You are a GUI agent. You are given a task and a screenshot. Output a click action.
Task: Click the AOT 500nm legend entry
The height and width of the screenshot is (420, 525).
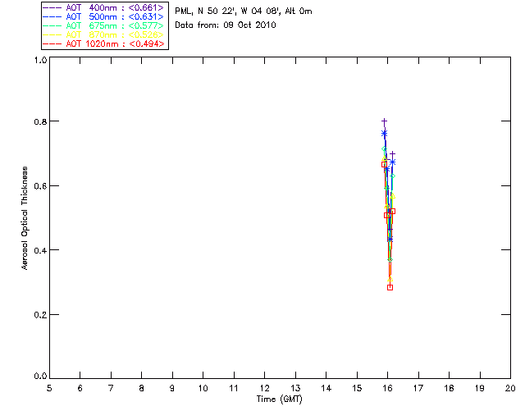pyautogui.click(x=104, y=16)
